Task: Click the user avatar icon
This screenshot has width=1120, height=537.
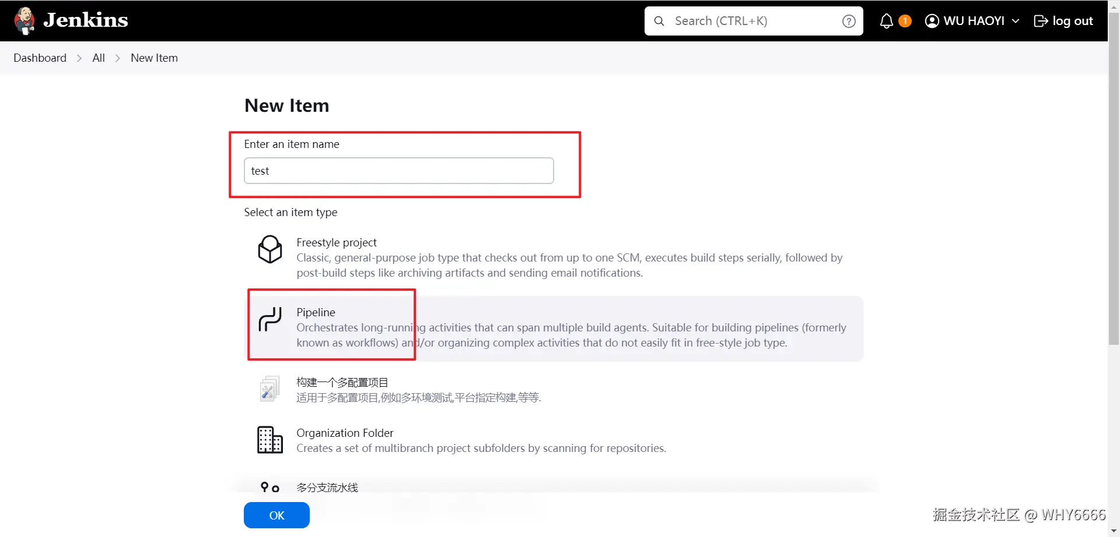Action: [932, 21]
